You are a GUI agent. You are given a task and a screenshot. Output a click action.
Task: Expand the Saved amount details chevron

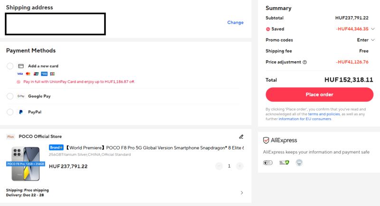(x=373, y=29)
